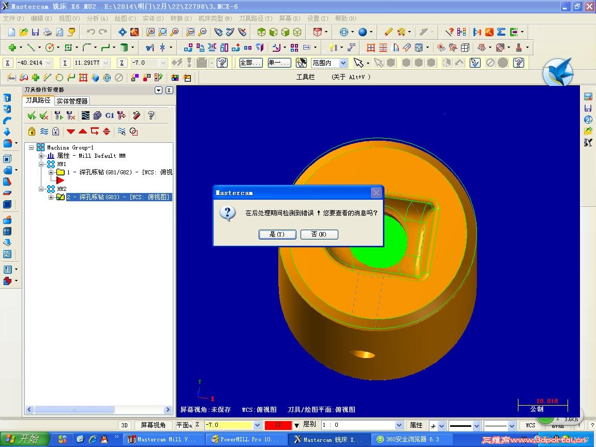The image size is (596, 447).
Task: Click the high feed tool arrow icon
Action: point(122,115)
